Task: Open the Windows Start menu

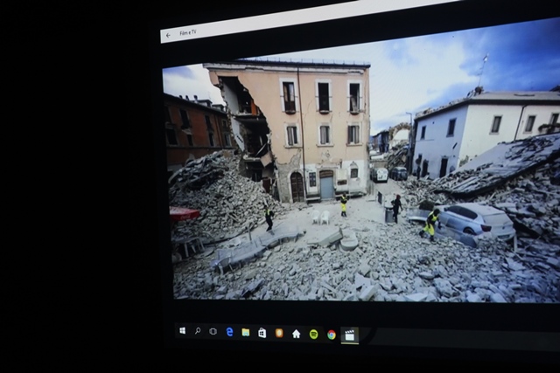Action: pyautogui.click(x=183, y=331)
